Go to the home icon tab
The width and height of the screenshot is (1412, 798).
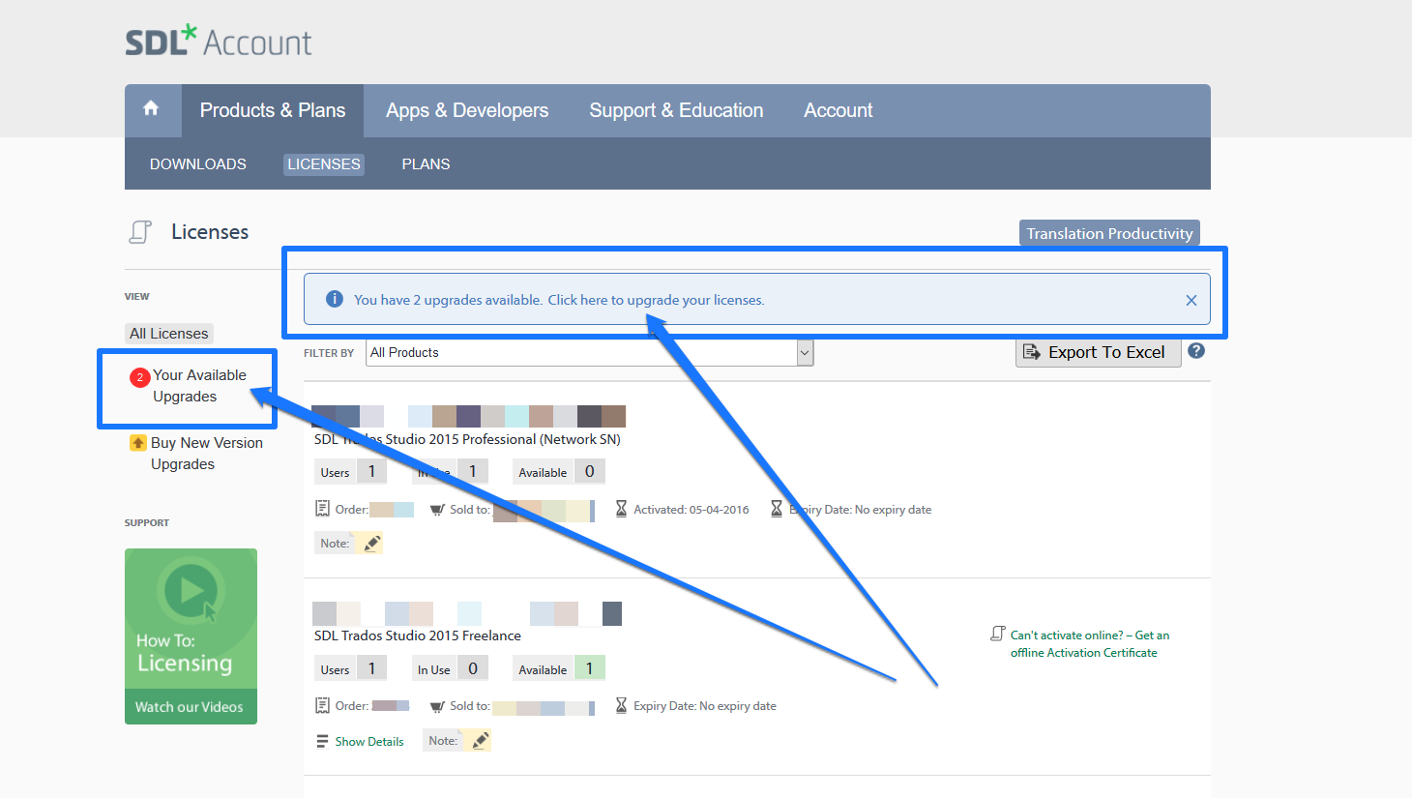coord(152,109)
